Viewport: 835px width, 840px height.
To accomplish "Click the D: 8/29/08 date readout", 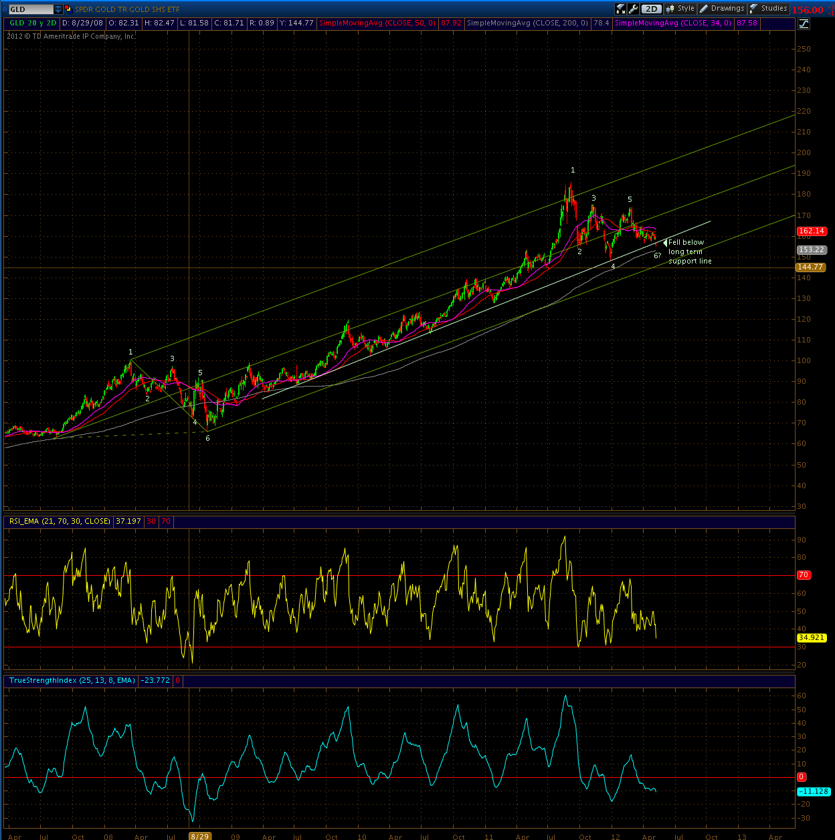I will pyautogui.click(x=82, y=23).
